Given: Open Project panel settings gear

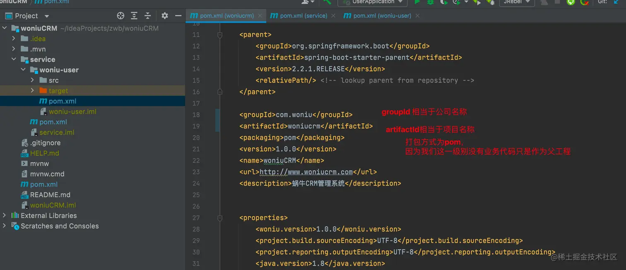Looking at the screenshot, I should (165, 16).
